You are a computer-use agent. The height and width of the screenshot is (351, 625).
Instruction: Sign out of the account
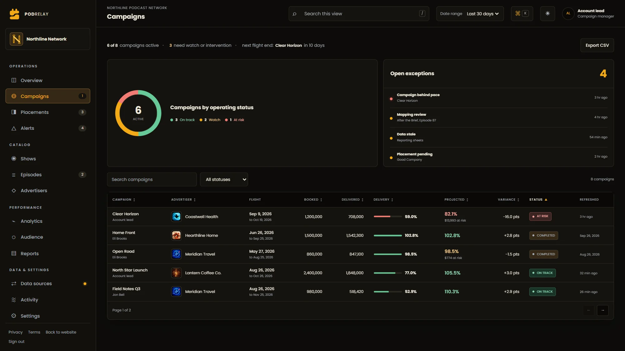coord(17,341)
